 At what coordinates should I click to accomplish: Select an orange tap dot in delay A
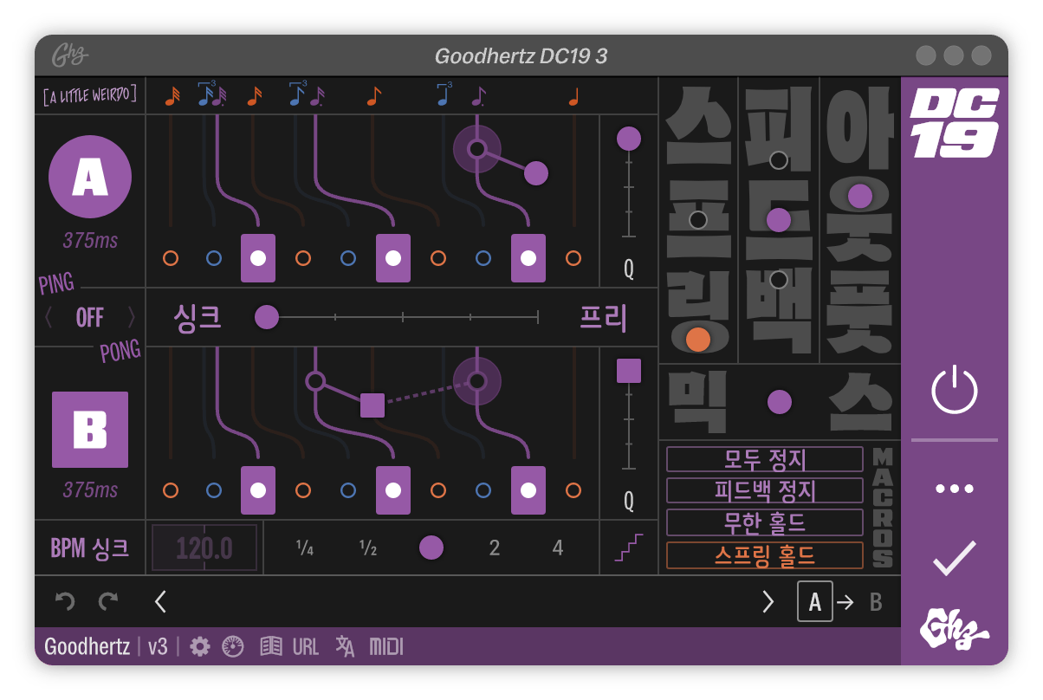171,257
